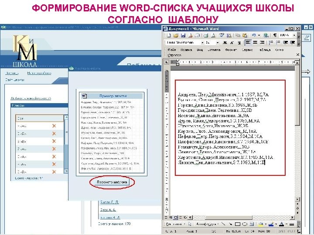
Task: Click the Word icon in sample report header
Action: (x=84, y=96)
